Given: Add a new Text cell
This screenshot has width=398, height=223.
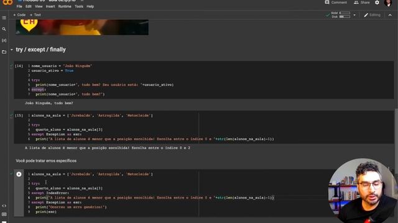Looking at the screenshot, I should (x=35, y=15).
